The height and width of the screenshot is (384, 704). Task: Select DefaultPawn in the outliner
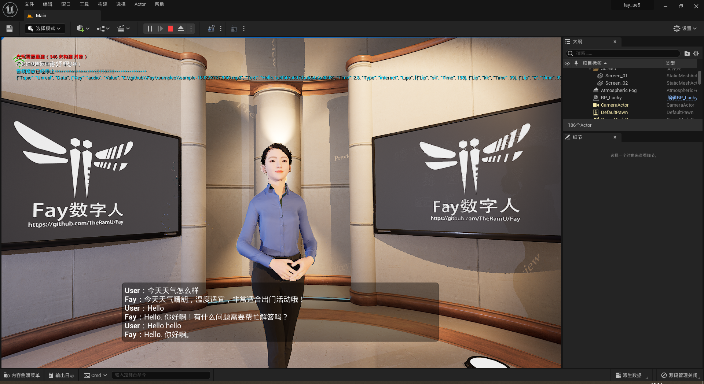tap(614, 112)
